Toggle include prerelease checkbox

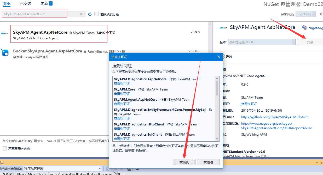[96, 14]
